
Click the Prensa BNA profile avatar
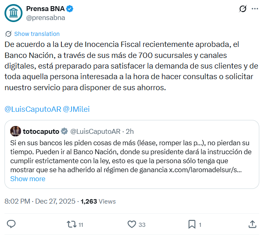(x=13, y=13)
